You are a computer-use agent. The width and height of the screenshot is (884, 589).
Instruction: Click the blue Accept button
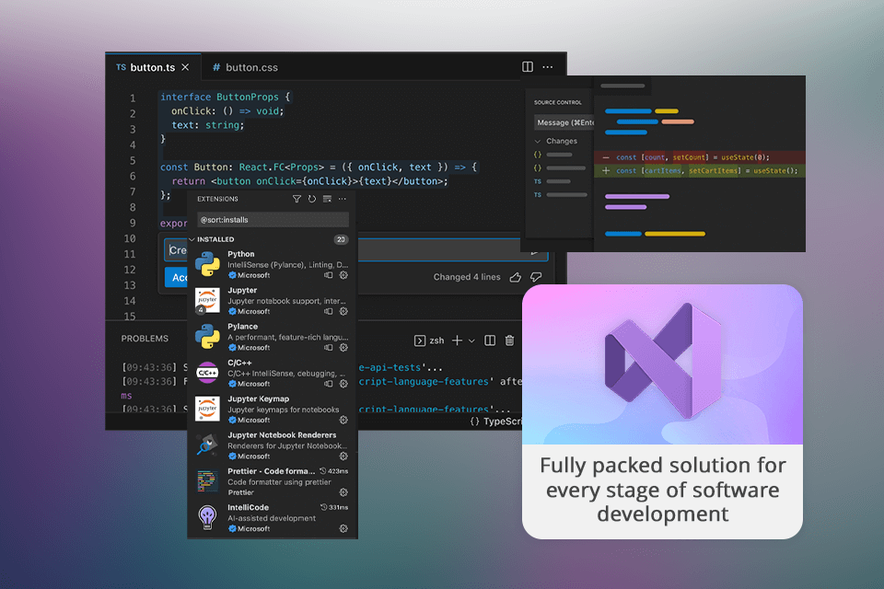(176, 277)
